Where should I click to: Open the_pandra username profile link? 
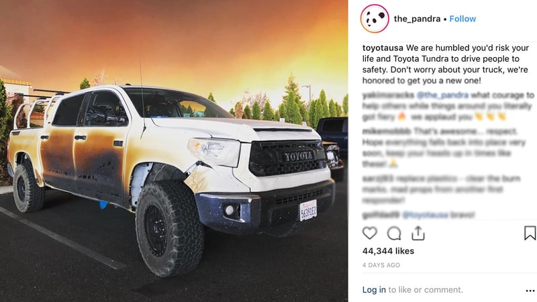click(417, 19)
